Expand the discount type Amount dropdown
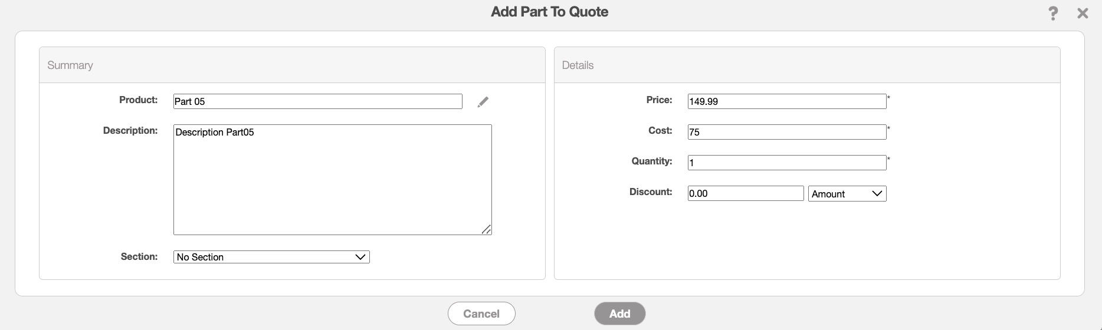 click(x=847, y=194)
